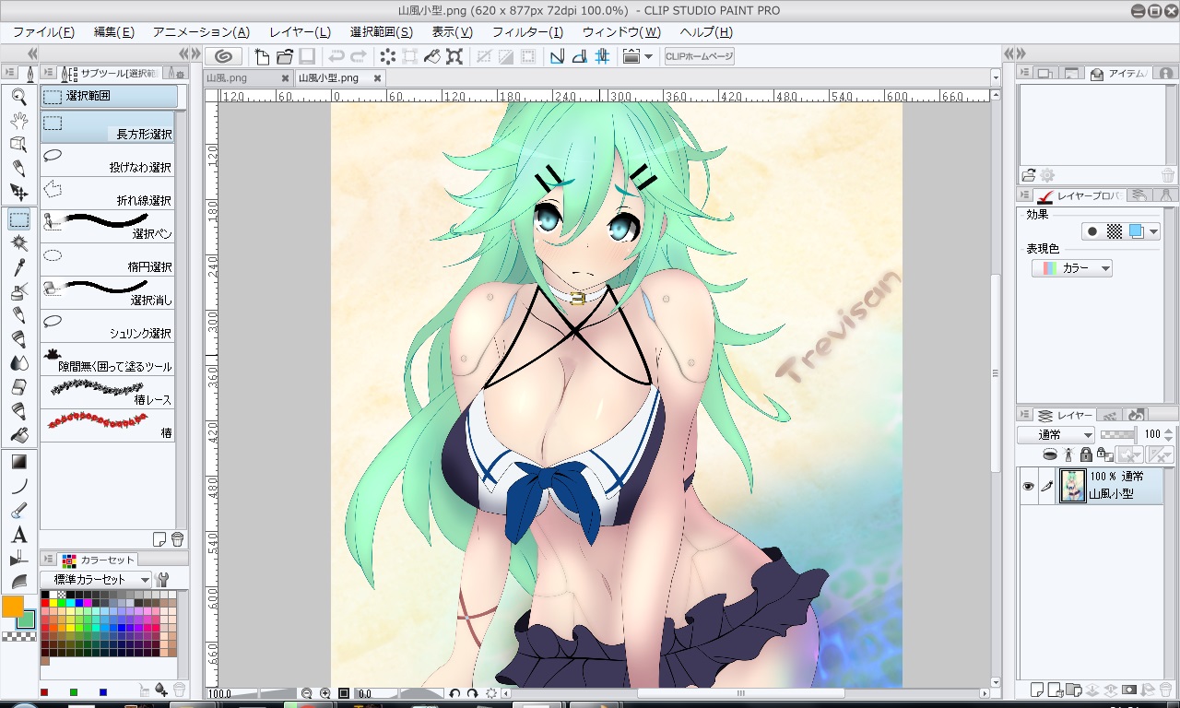
Task: Click the New canvas icon
Action: 263,56
